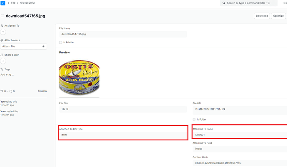Open 6fbec52872 breadcrumb
287x167 pixels.
(x=27, y=3)
